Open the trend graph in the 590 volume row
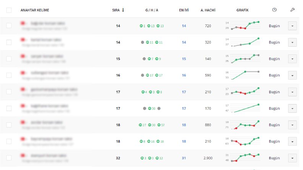303x170 pixels. pos(243,75)
